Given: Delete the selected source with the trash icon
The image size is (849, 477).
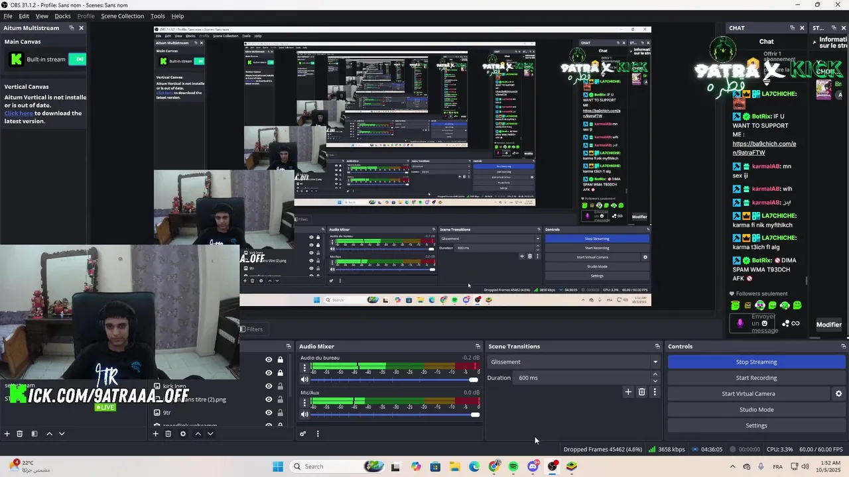Looking at the screenshot, I should (168, 434).
